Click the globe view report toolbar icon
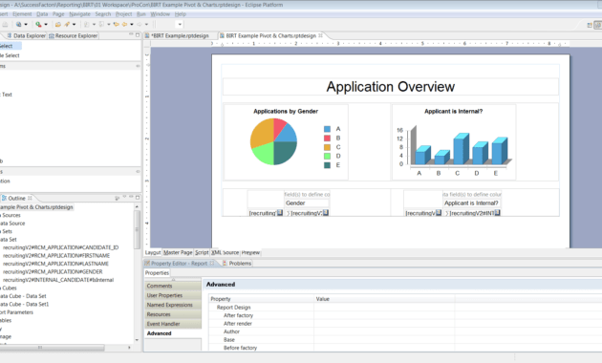The width and height of the screenshot is (602, 363). click(18, 24)
